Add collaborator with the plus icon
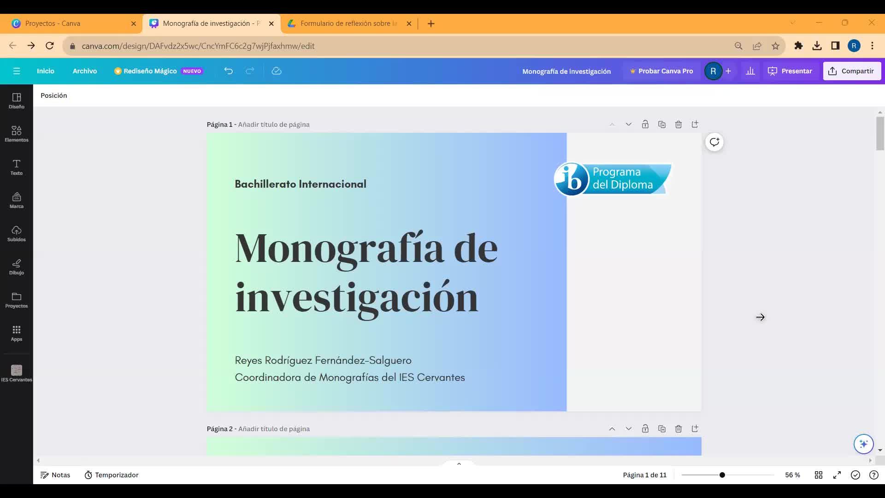Viewport: 885px width, 498px height. pyautogui.click(x=728, y=71)
